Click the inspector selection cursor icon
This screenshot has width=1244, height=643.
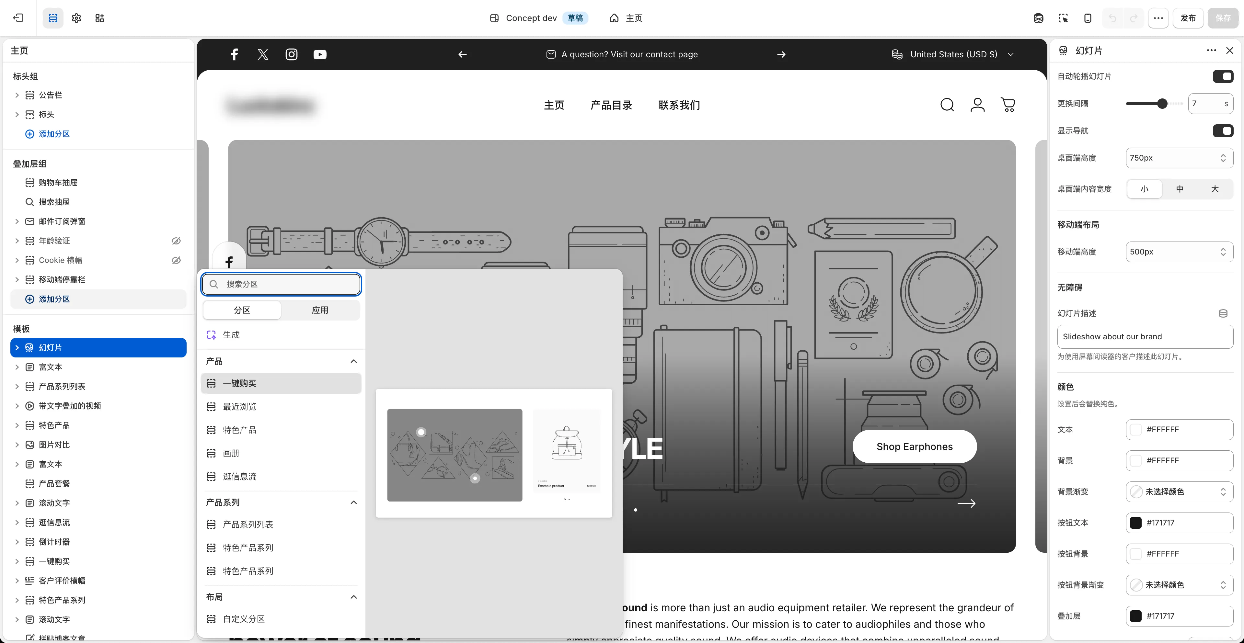point(1063,18)
